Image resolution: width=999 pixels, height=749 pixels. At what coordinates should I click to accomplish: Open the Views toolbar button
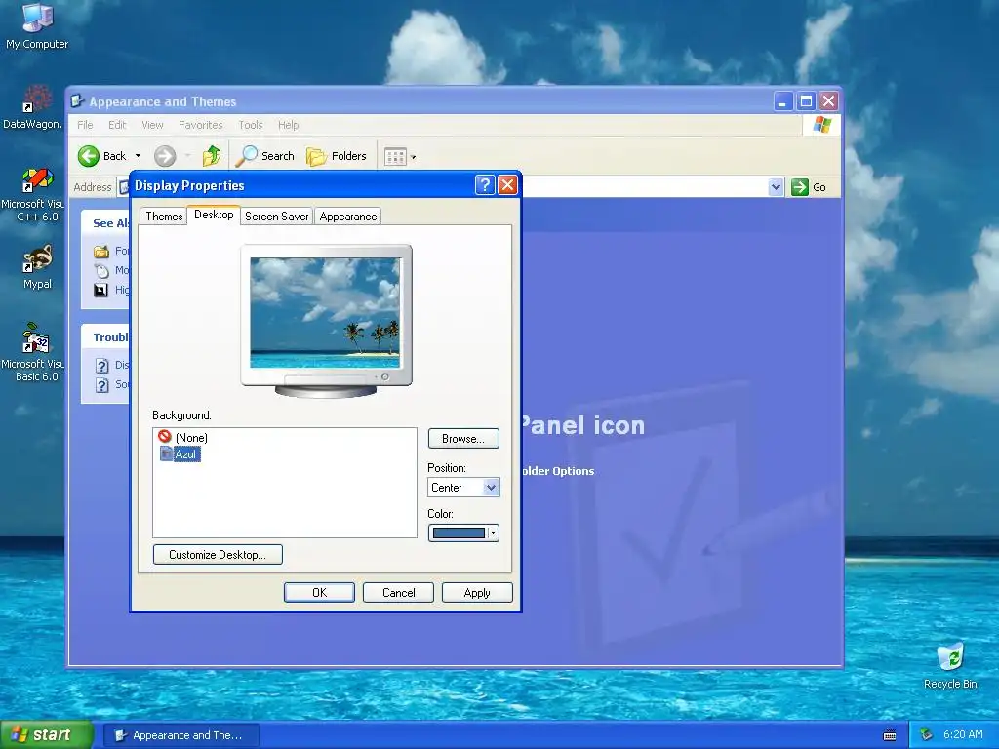point(399,156)
